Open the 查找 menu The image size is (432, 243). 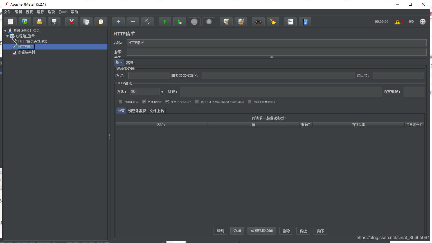[x=29, y=12]
